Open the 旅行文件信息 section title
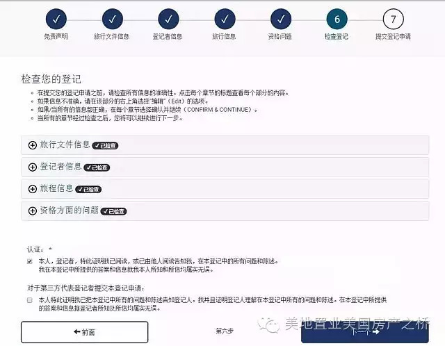 point(65,145)
